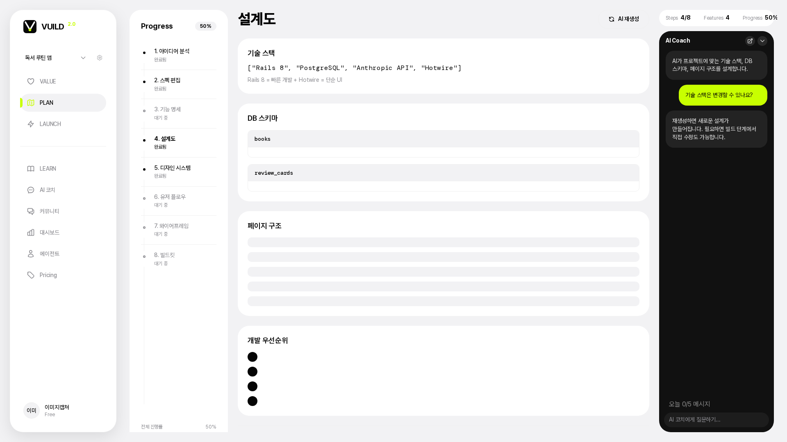Viewport: 787px width, 442px height.
Task: Open the VALUE menu item
Action: [63, 81]
